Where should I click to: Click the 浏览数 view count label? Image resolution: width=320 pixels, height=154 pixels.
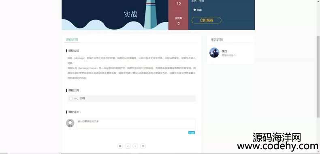(178, 18)
